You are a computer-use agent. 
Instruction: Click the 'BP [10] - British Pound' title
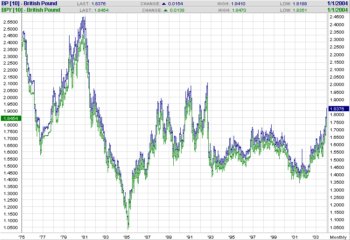[x=28, y=3]
